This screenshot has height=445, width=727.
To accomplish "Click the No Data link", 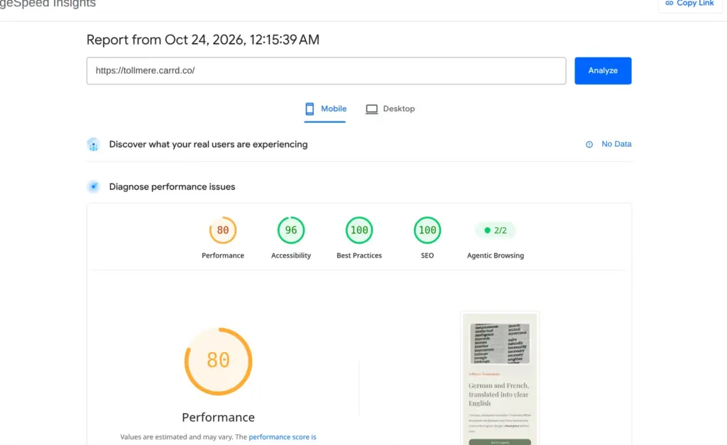I will pos(616,144).
